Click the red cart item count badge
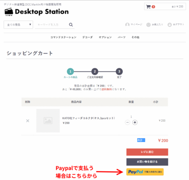Viewport: 189px width, 180px height. coord(153,7)
